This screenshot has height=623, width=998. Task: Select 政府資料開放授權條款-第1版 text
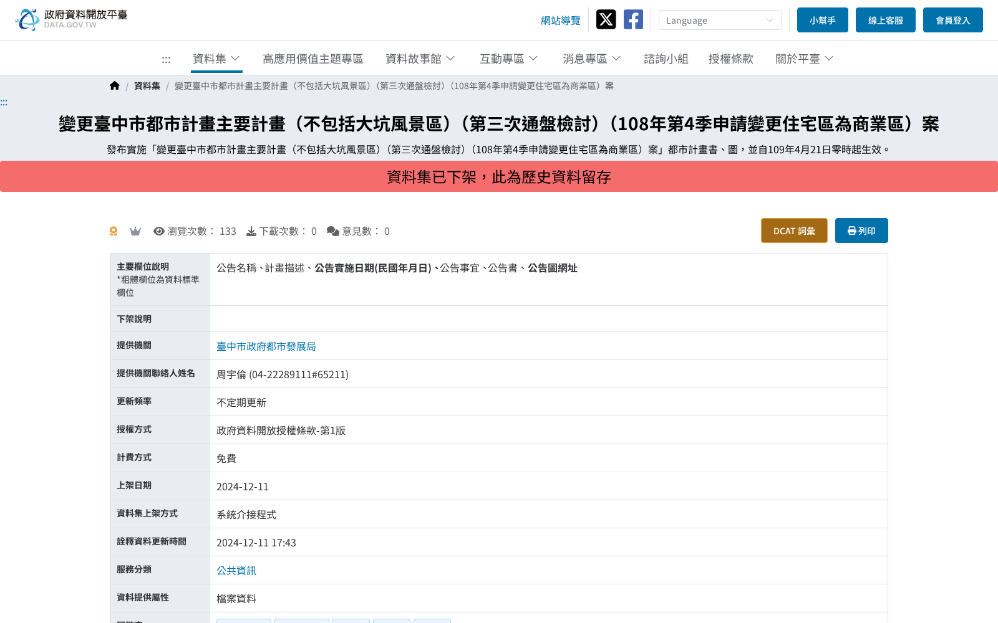click(281, 430)
